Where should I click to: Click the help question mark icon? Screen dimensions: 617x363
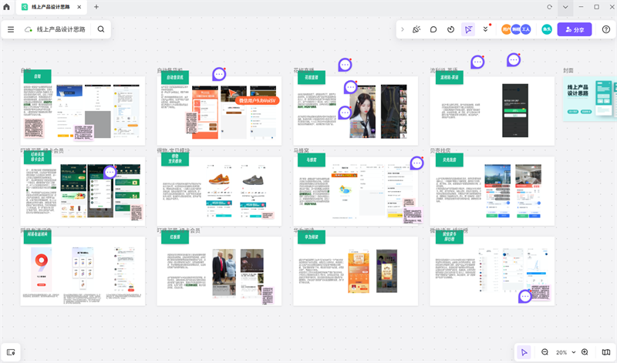pos(606,29)
